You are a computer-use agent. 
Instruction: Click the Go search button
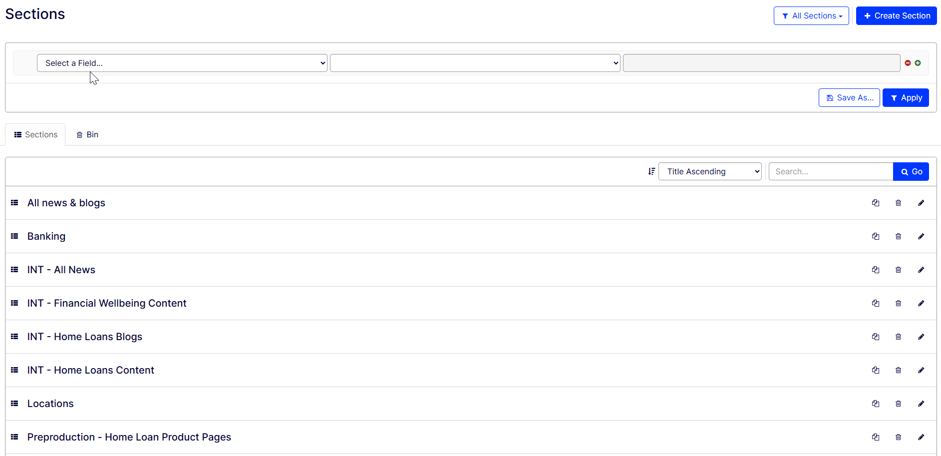911,171
